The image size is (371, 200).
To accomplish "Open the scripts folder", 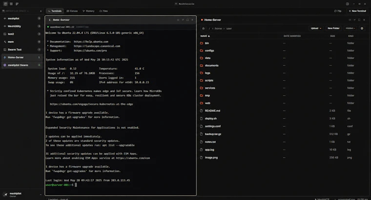I will pyautogui.click(x=284, y=80).
